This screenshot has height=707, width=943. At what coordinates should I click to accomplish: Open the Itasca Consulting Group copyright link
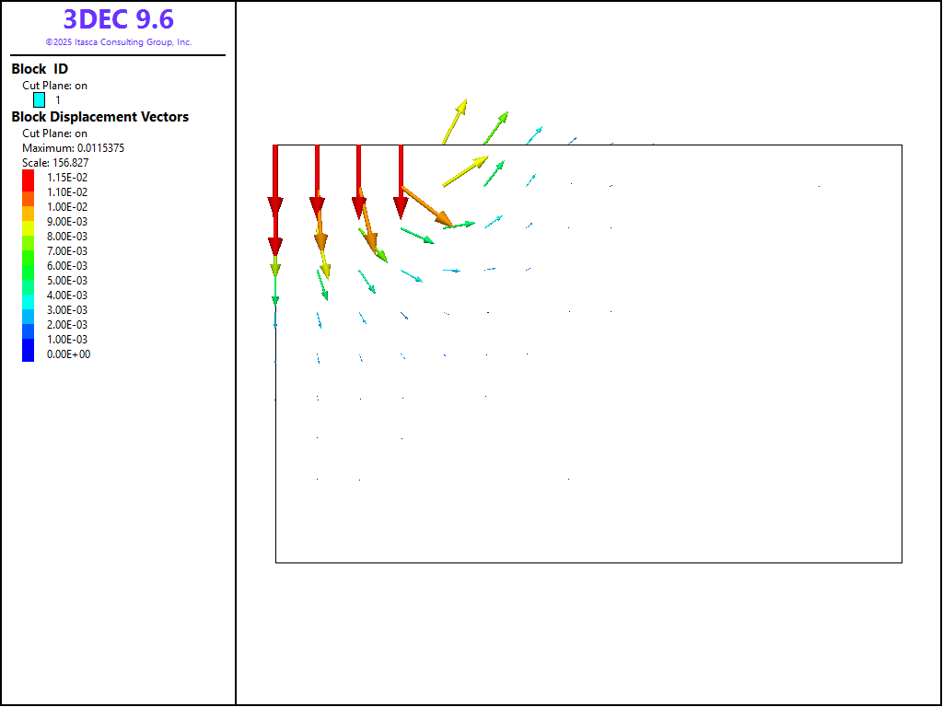[x=118, y=42]
